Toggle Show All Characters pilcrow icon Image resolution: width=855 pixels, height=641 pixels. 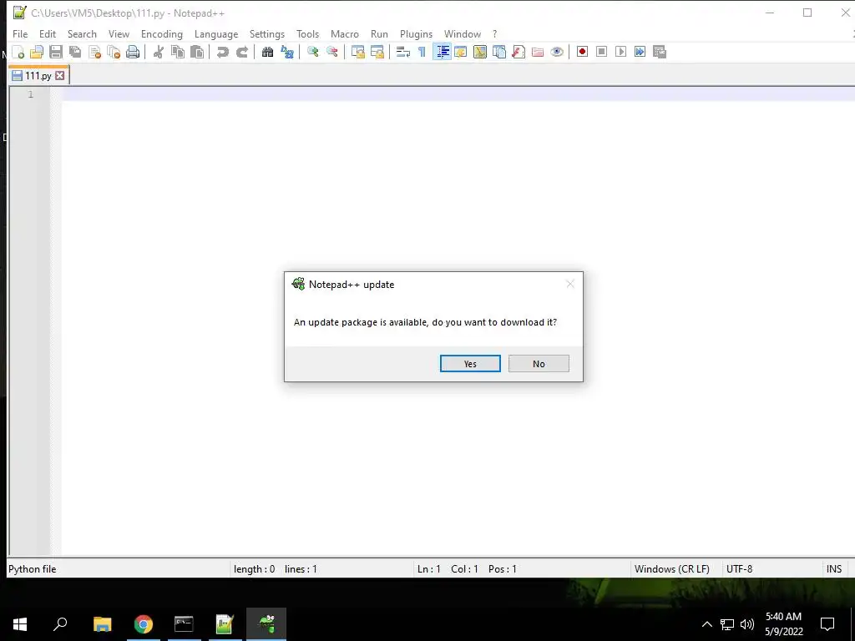point(422,52)
